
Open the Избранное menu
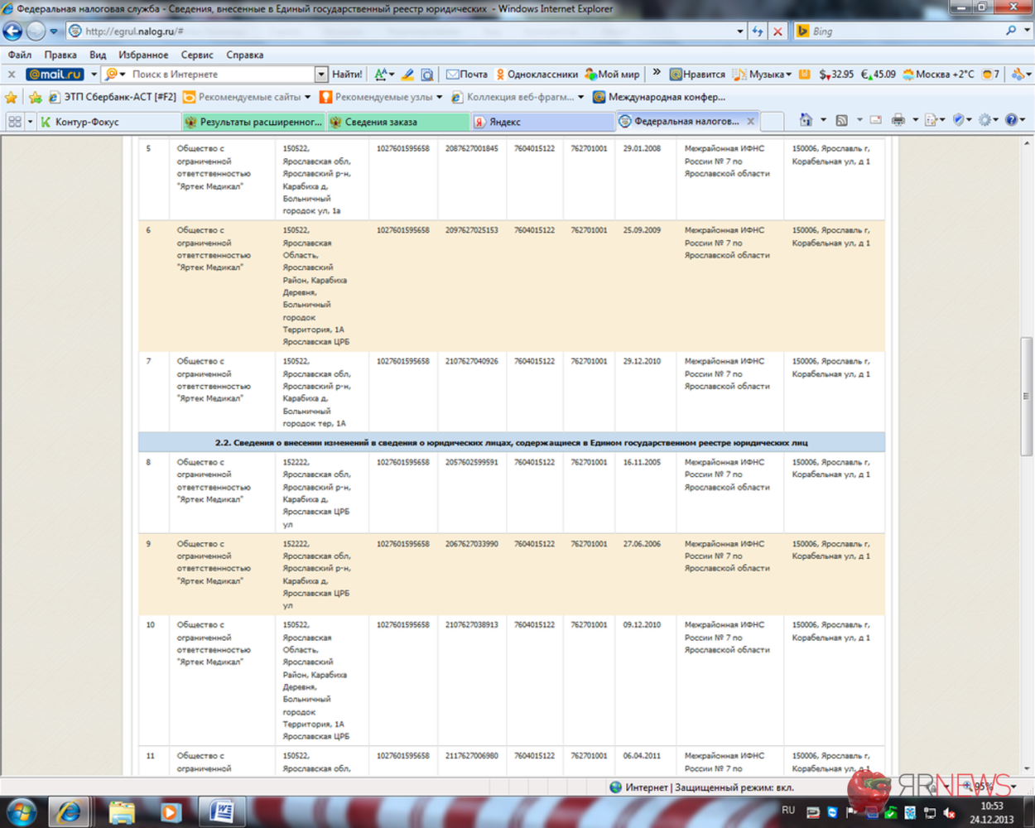coord(143,55)
